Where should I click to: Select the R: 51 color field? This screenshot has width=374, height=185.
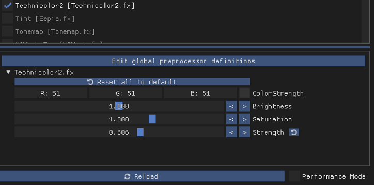pyautogui.click(x=51, y=93)
